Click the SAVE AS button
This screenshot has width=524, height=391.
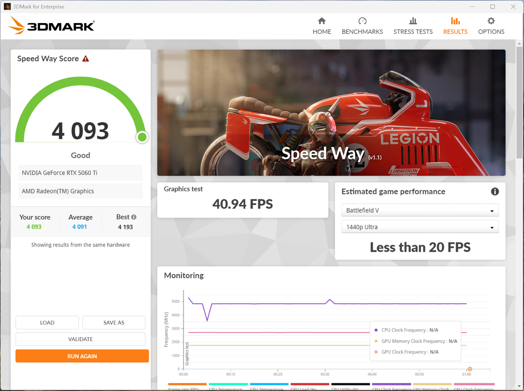[114, 323]
